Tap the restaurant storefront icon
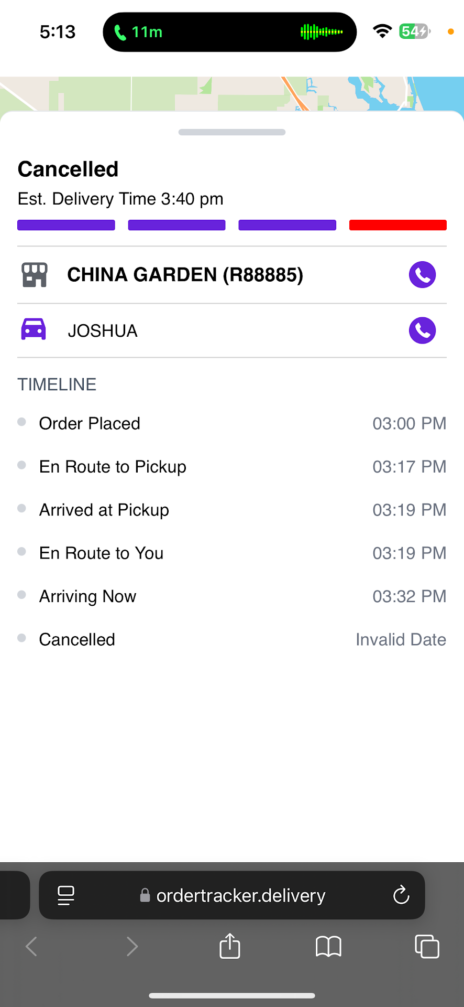 click(x=35, y=275)
